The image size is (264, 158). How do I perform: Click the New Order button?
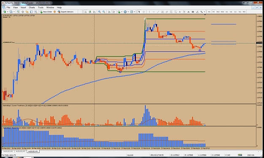point(46,12)
